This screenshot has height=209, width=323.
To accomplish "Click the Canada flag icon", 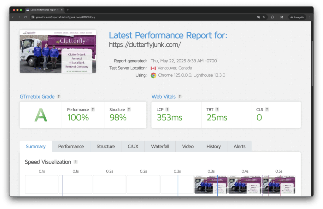I will (153, 68).
